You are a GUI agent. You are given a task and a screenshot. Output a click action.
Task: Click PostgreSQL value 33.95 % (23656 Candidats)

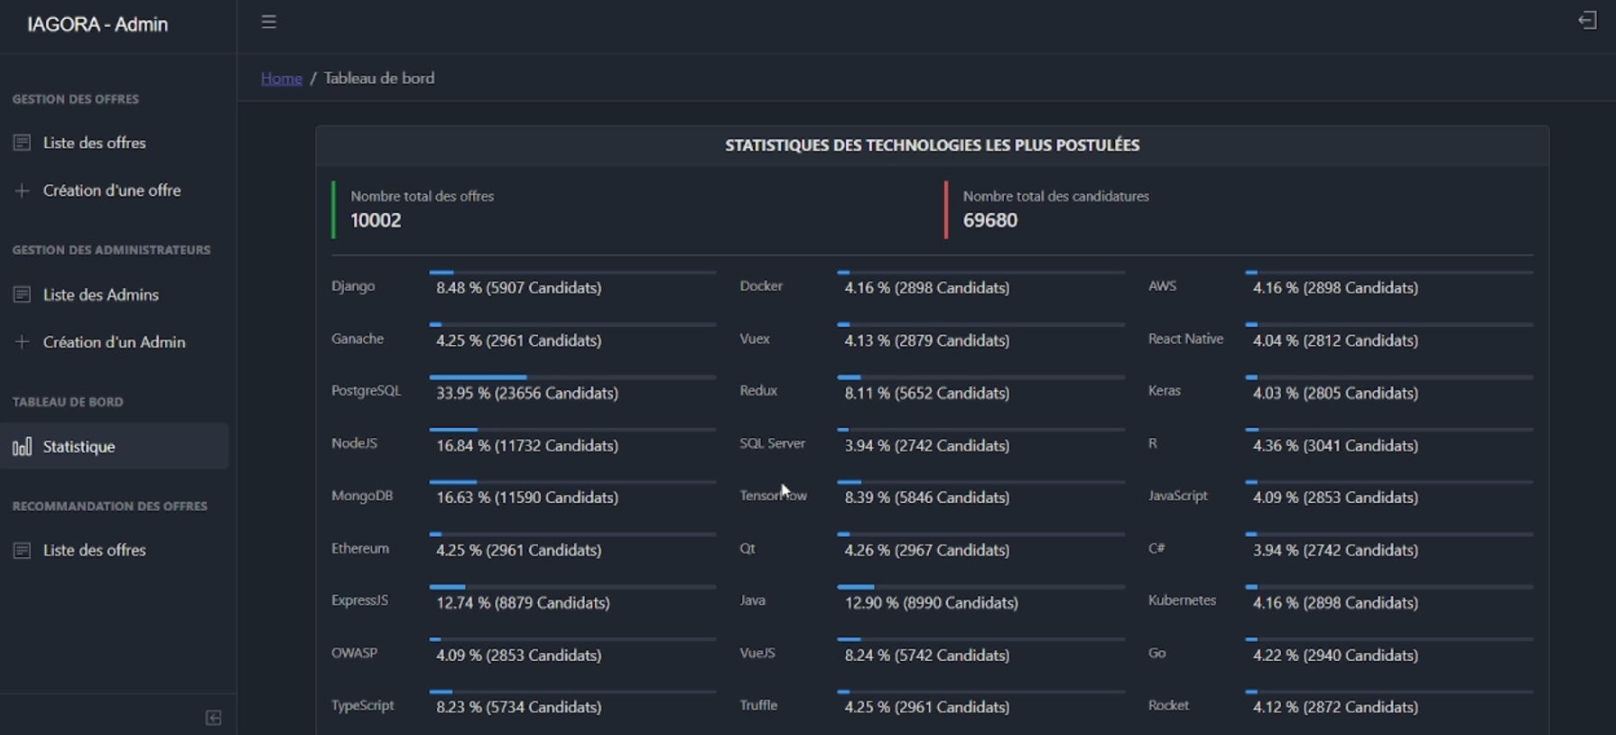click(527, 393)
